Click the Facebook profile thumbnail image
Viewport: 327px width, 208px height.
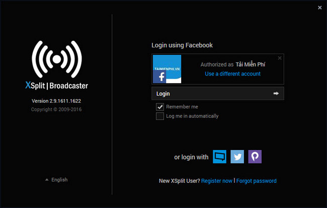[x=167, y=69]
